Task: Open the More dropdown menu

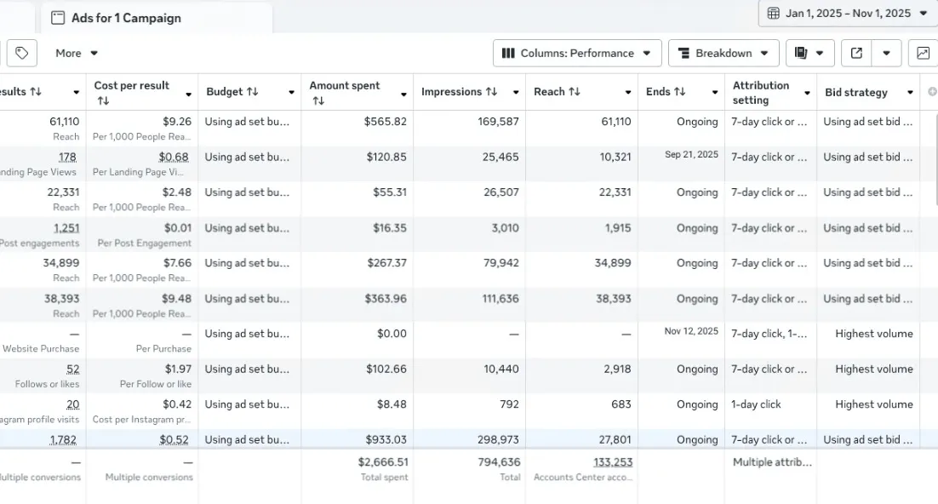Action: pyautogui.click(x=77, y=54)
